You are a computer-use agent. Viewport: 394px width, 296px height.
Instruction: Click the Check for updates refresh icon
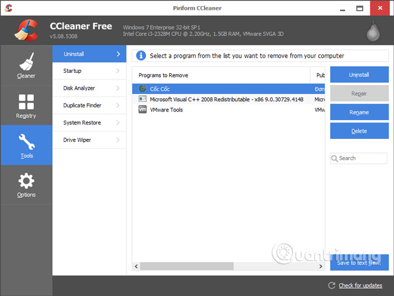point(331,285)
